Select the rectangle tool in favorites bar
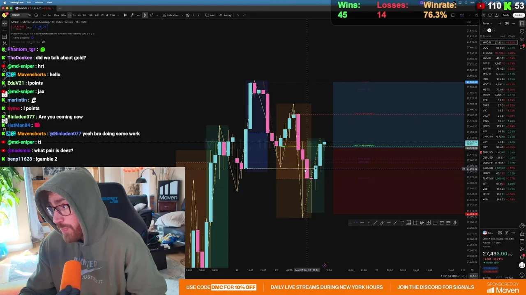 [415, 222]
